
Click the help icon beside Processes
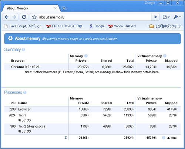[x=25, y=92]
